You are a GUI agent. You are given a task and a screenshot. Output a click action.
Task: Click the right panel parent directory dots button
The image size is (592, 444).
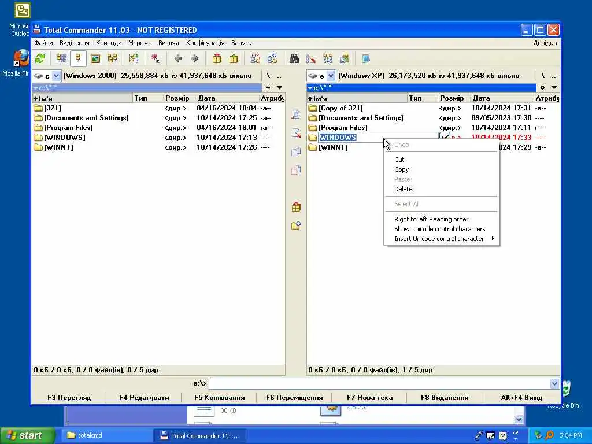(553, 76)
